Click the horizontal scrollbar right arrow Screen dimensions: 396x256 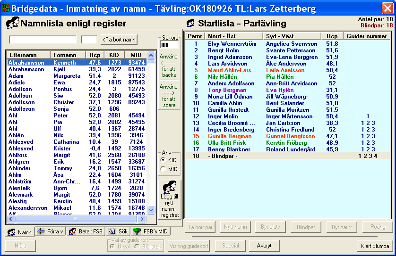(x=141, y=219)
